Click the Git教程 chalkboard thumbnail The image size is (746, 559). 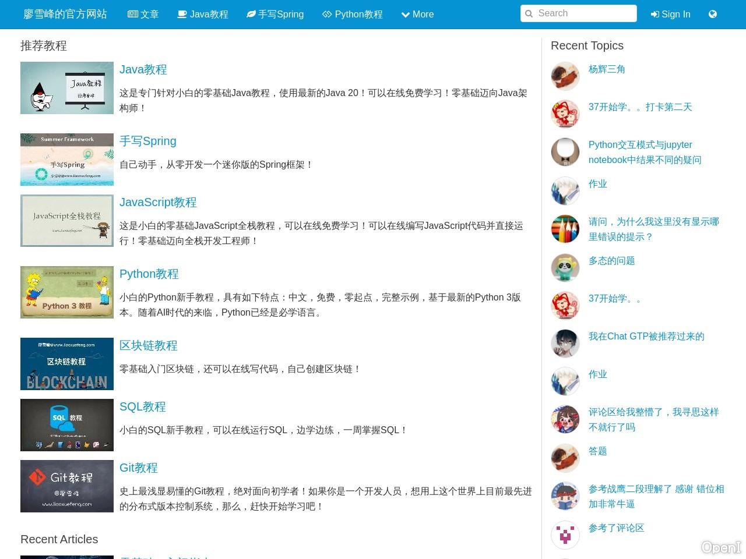(x=67, y=486)
